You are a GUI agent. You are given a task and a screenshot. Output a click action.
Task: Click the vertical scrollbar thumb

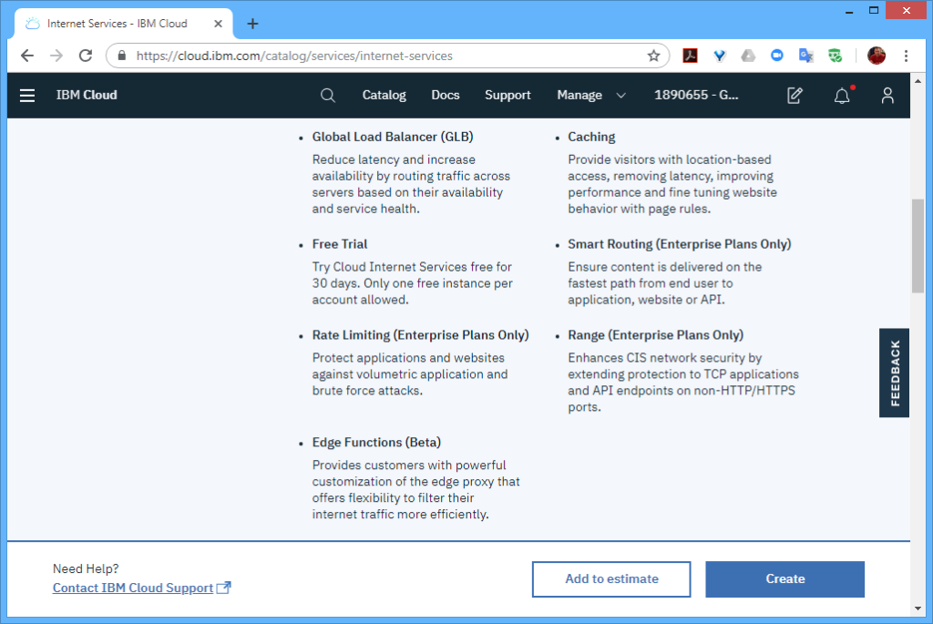[x=918, y=245]
